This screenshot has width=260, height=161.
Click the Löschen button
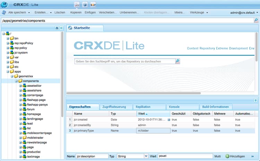60,12
